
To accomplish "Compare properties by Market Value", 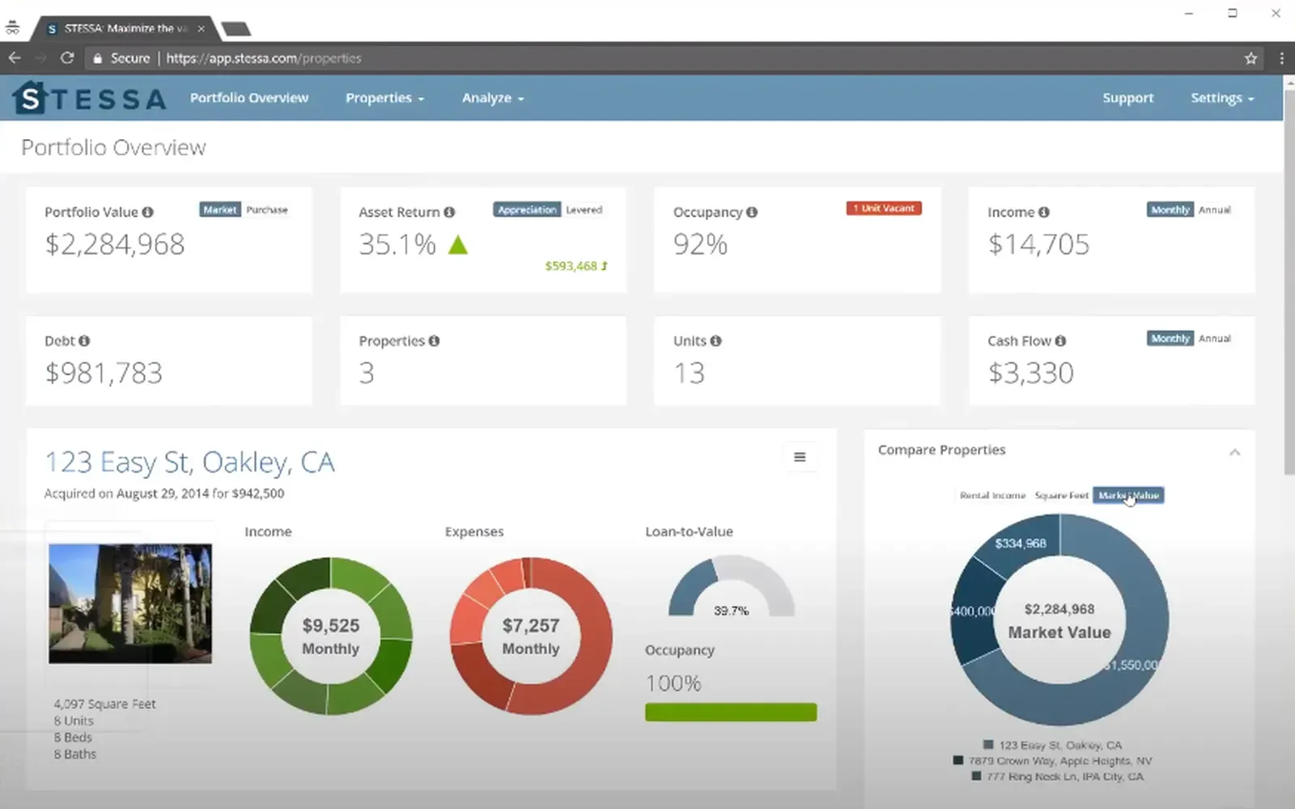I will 1128,495.
